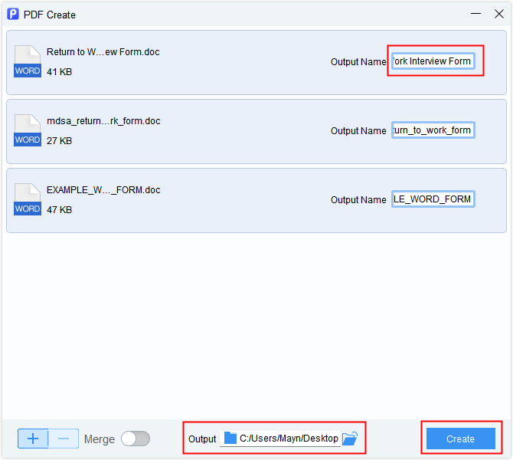
Task: Click the PDF Create app logo icon
Action: [13, 14]
